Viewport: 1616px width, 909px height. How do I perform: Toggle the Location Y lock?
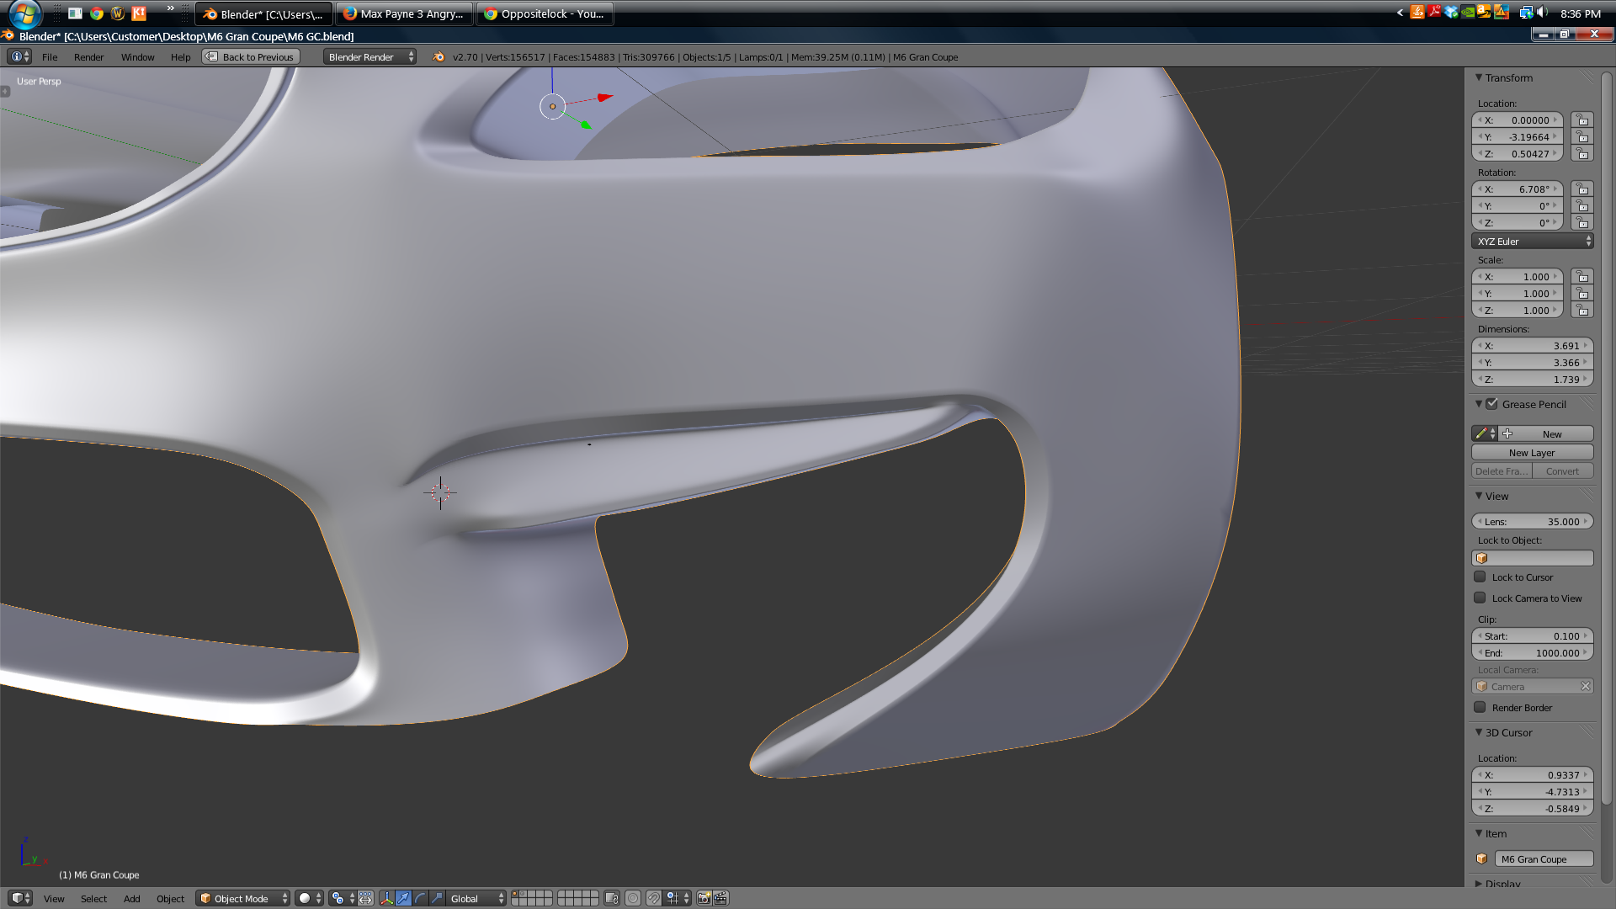coord(1582,137)
